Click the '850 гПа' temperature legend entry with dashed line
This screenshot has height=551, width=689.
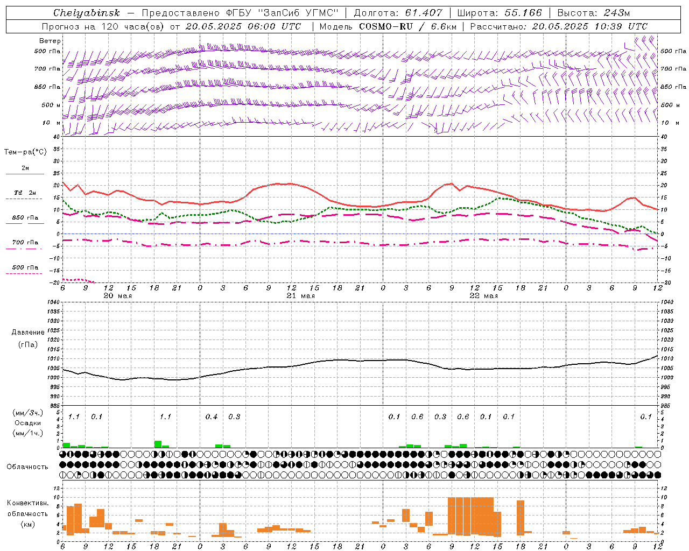(25, 218)
